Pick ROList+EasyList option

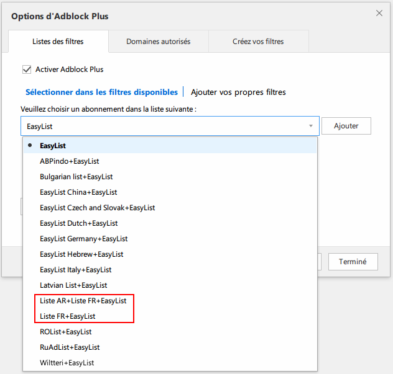click(x=170, y=331)
